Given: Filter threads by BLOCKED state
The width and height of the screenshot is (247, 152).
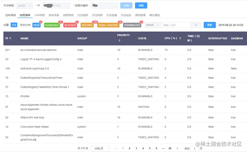Looking at the screenshot, I should (x=70, y=25).
